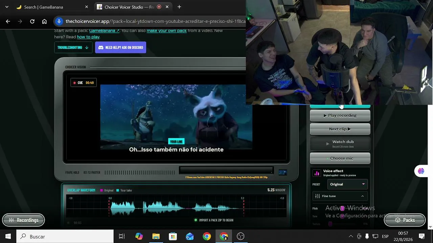Follow the make your own pack link
This screenshot has width=433, height=243.
(x=167, y=30)
